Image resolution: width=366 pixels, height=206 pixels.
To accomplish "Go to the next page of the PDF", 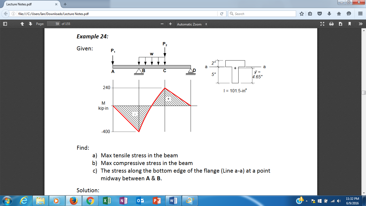I will click(x=30, y=24).
